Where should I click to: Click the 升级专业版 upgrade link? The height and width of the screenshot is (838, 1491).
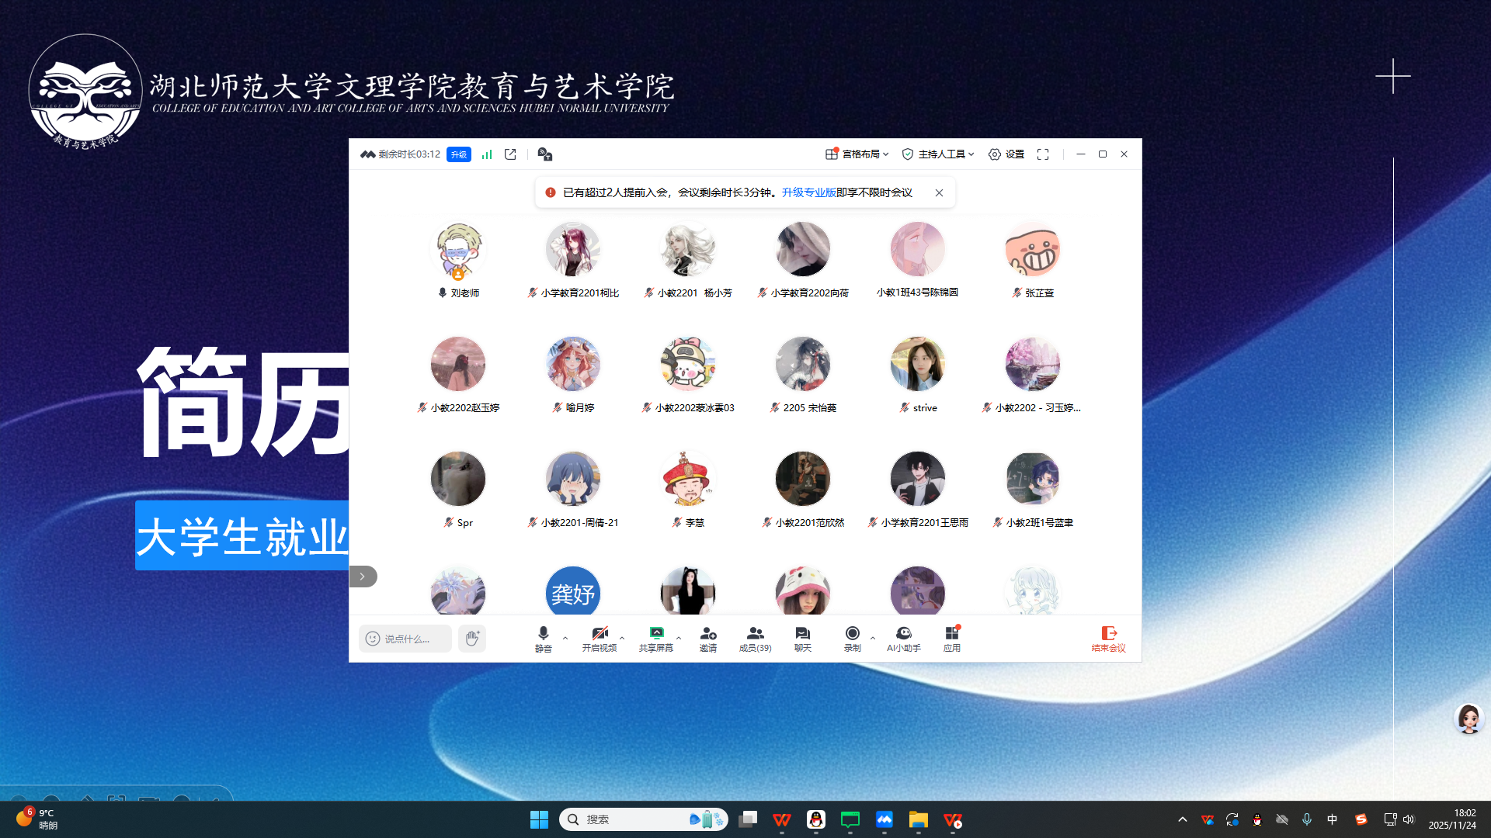(x=808, y=192)
